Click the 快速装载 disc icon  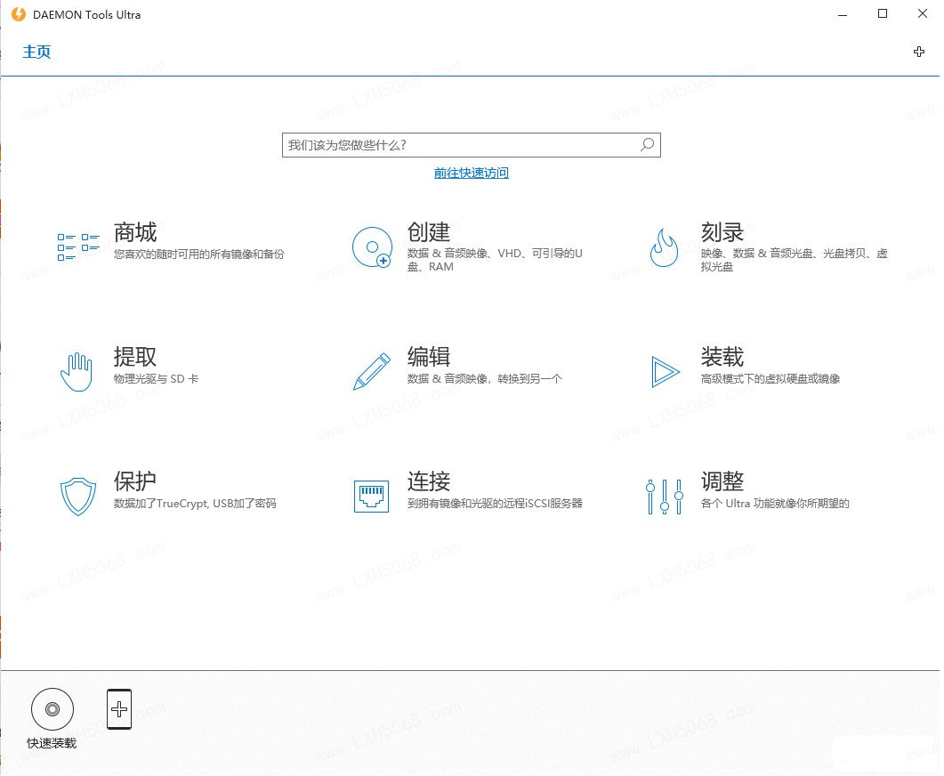[x=52, y=709]
